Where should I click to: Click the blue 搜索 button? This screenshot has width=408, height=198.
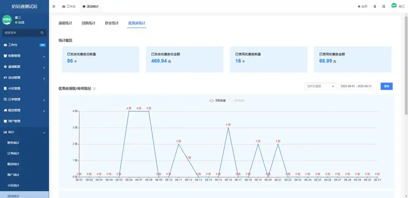tap(386, 86)
